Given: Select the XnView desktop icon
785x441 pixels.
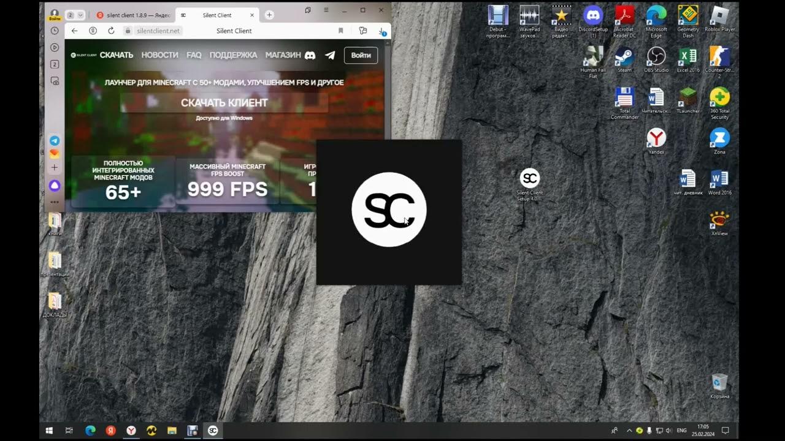Looking at the screenshot, I should point(720,223).
